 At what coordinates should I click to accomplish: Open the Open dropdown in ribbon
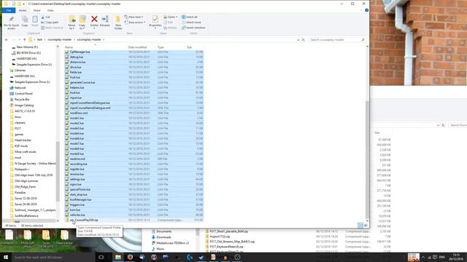click(x=171, y=17)
